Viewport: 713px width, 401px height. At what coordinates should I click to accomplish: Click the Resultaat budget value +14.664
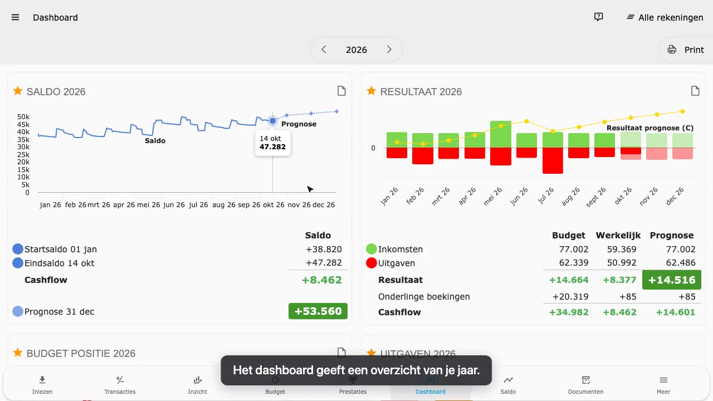pyautogui.click(x=569, y=280)
